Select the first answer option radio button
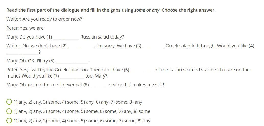The height and width of the screenshot is (126, 264). pyautogui.click(x=9, y=102)
